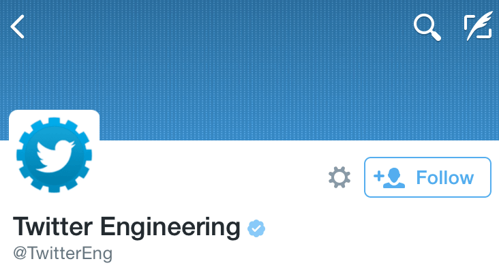
Task: Click the new tweet feather button
Action: pyautogui.click(x=479, y=26)
